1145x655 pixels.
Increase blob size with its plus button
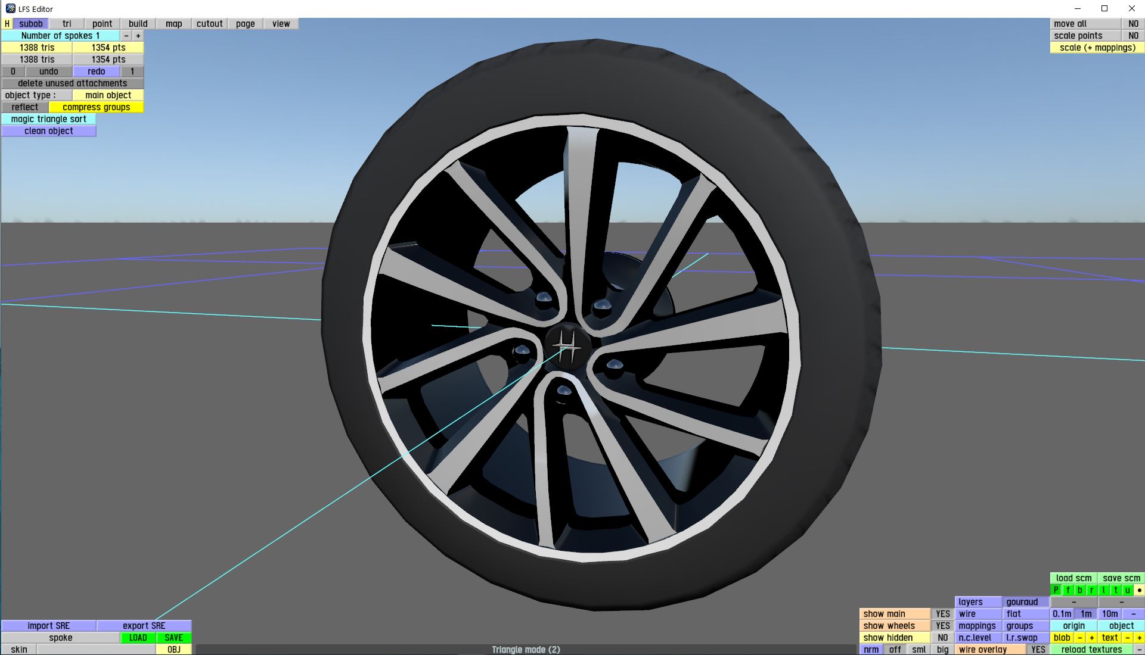pos(1091,638)
